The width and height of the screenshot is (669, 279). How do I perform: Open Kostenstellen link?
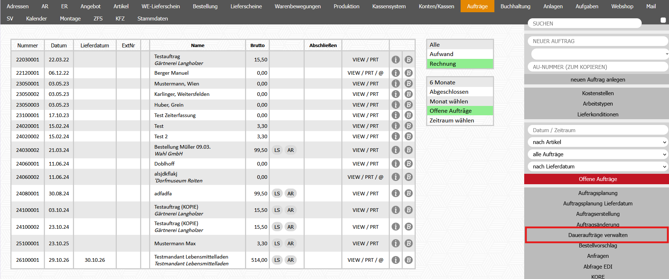[x=598, y=93]
